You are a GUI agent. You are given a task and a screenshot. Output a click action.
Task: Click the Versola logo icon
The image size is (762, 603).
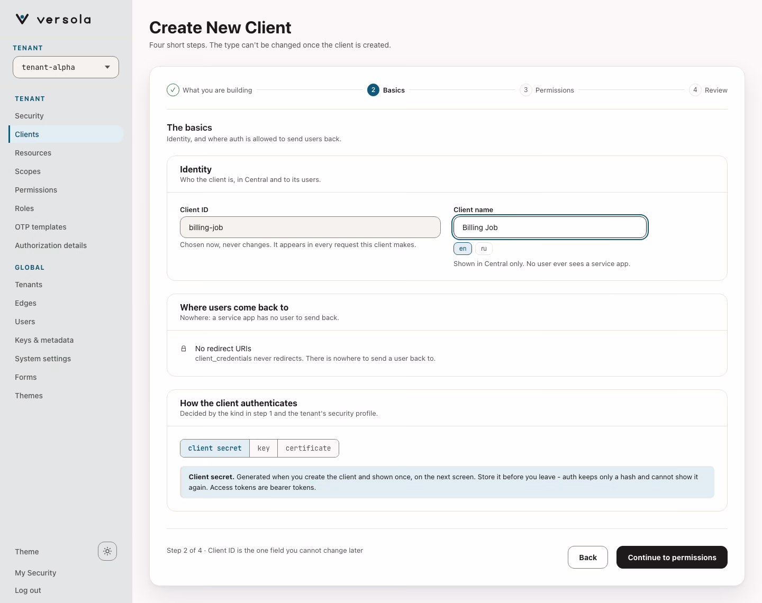22,20
